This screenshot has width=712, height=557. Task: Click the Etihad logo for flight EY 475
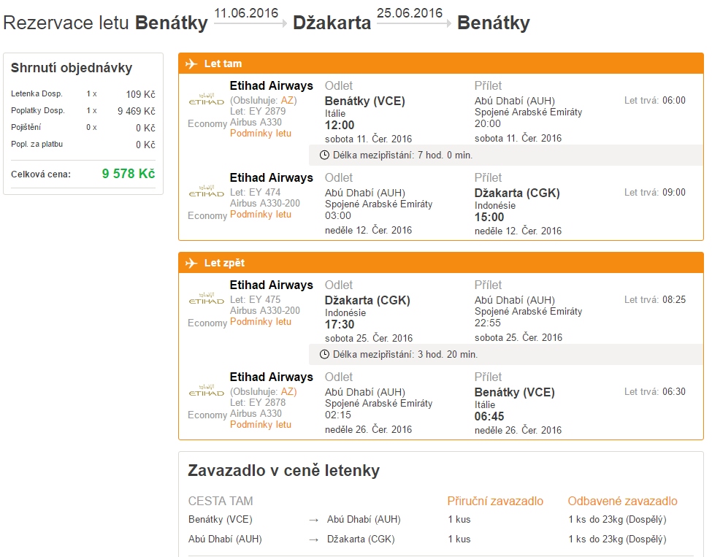click(x=207, y=299)
